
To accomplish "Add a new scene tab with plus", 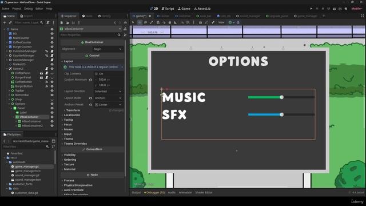I will pyautogui.click(x=324, y=16).
